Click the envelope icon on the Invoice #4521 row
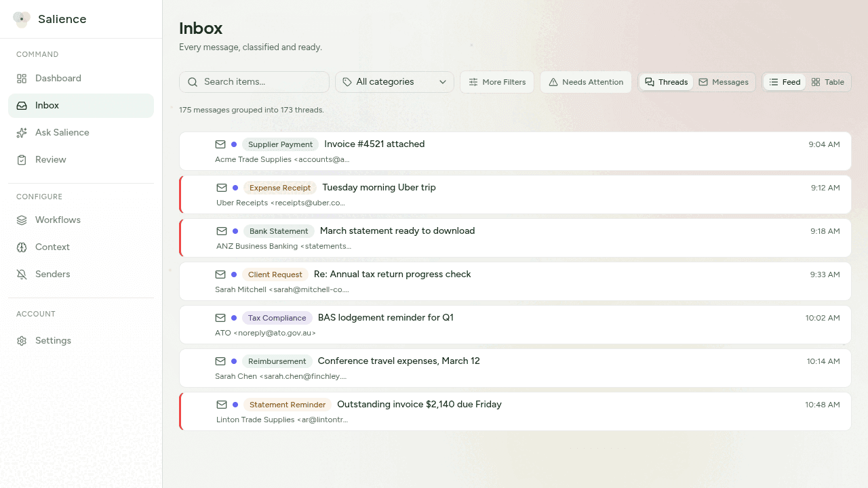This screenshot has width=868, height=488. 220,144
